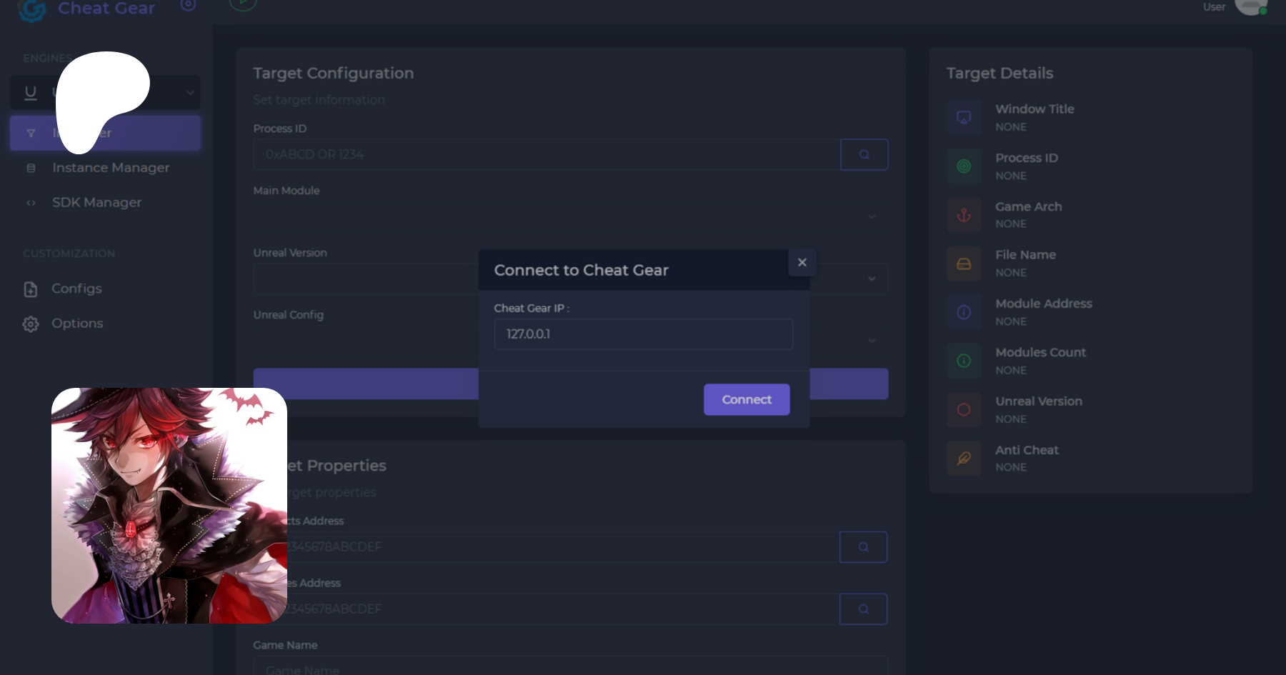
Task: Click the green Process ID target icon
Action: [963, 166]
